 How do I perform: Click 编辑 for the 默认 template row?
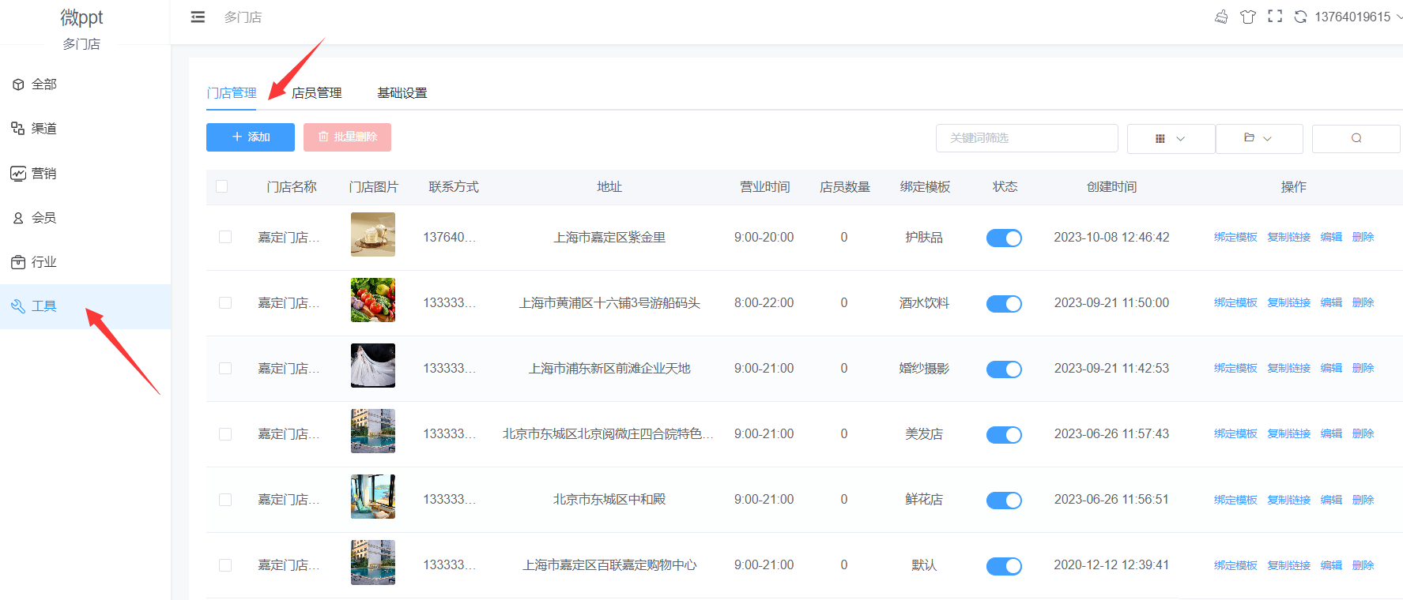pos(1331,565)
